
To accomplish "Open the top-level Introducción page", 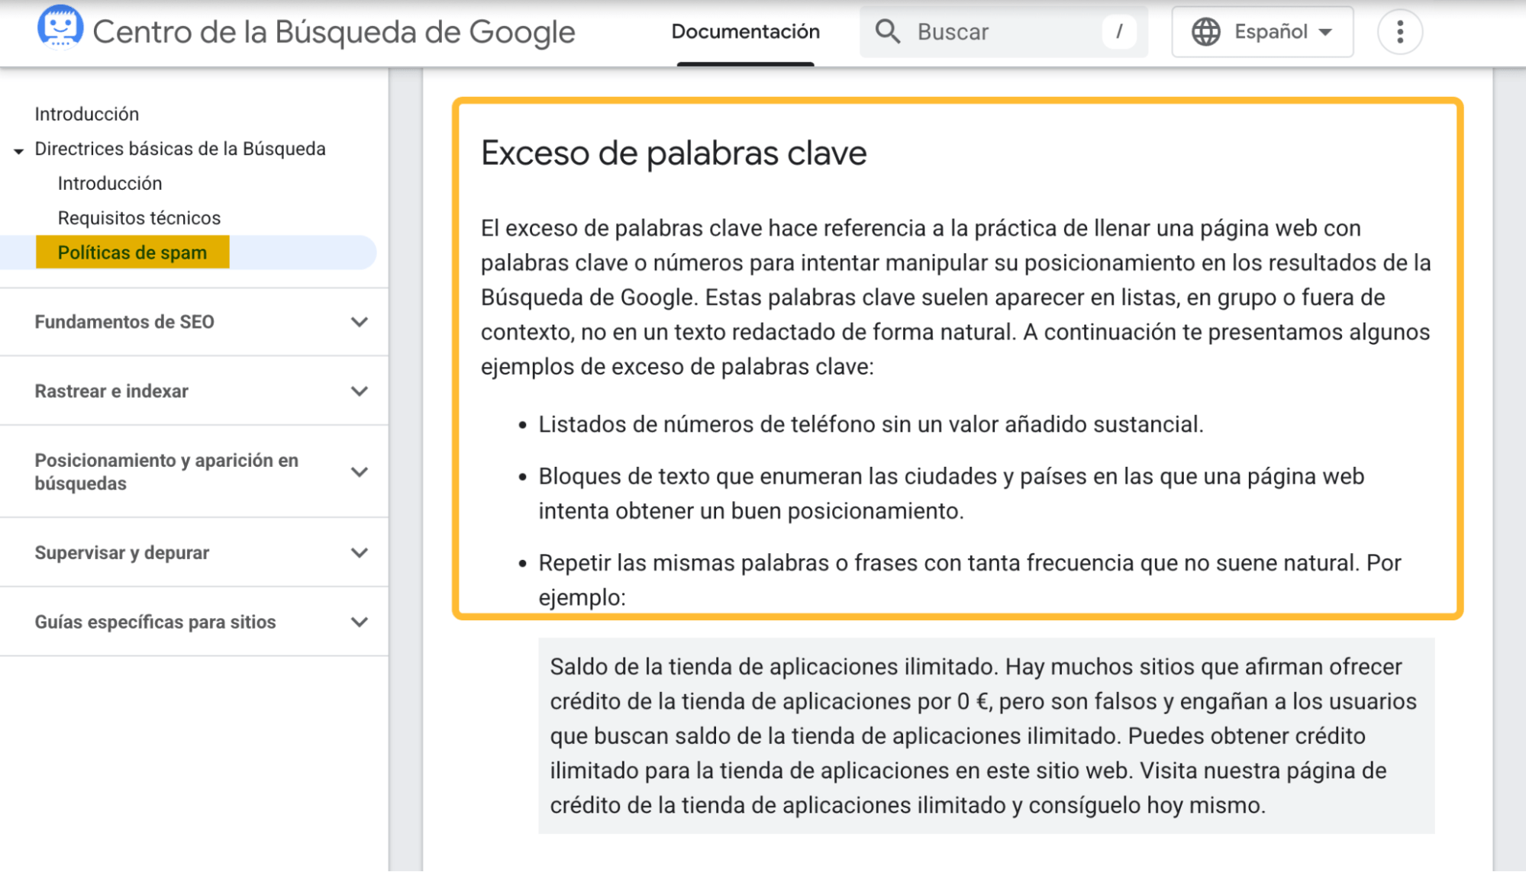I will coord(86,113).
